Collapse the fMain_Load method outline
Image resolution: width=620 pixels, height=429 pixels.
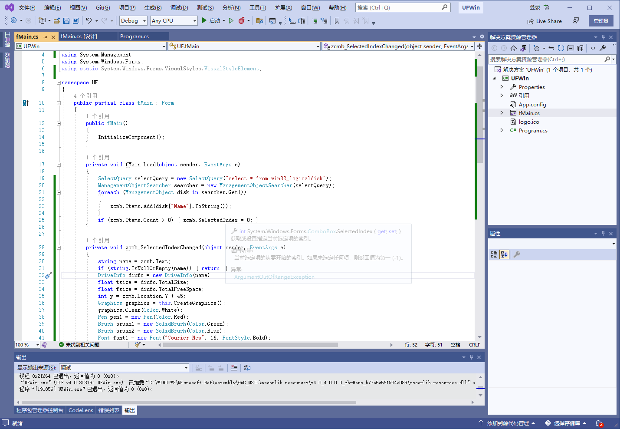(x=59, y=165)
